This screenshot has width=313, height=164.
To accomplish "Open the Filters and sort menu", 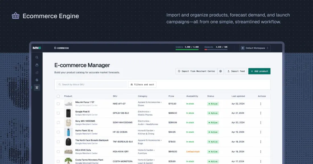I will click(x=142, y=85).
